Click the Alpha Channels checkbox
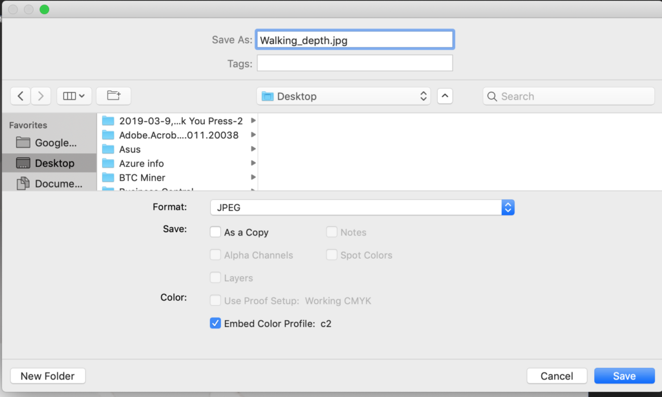The height and width of the screenshot is (397, 662). click(x=215, y=255)
